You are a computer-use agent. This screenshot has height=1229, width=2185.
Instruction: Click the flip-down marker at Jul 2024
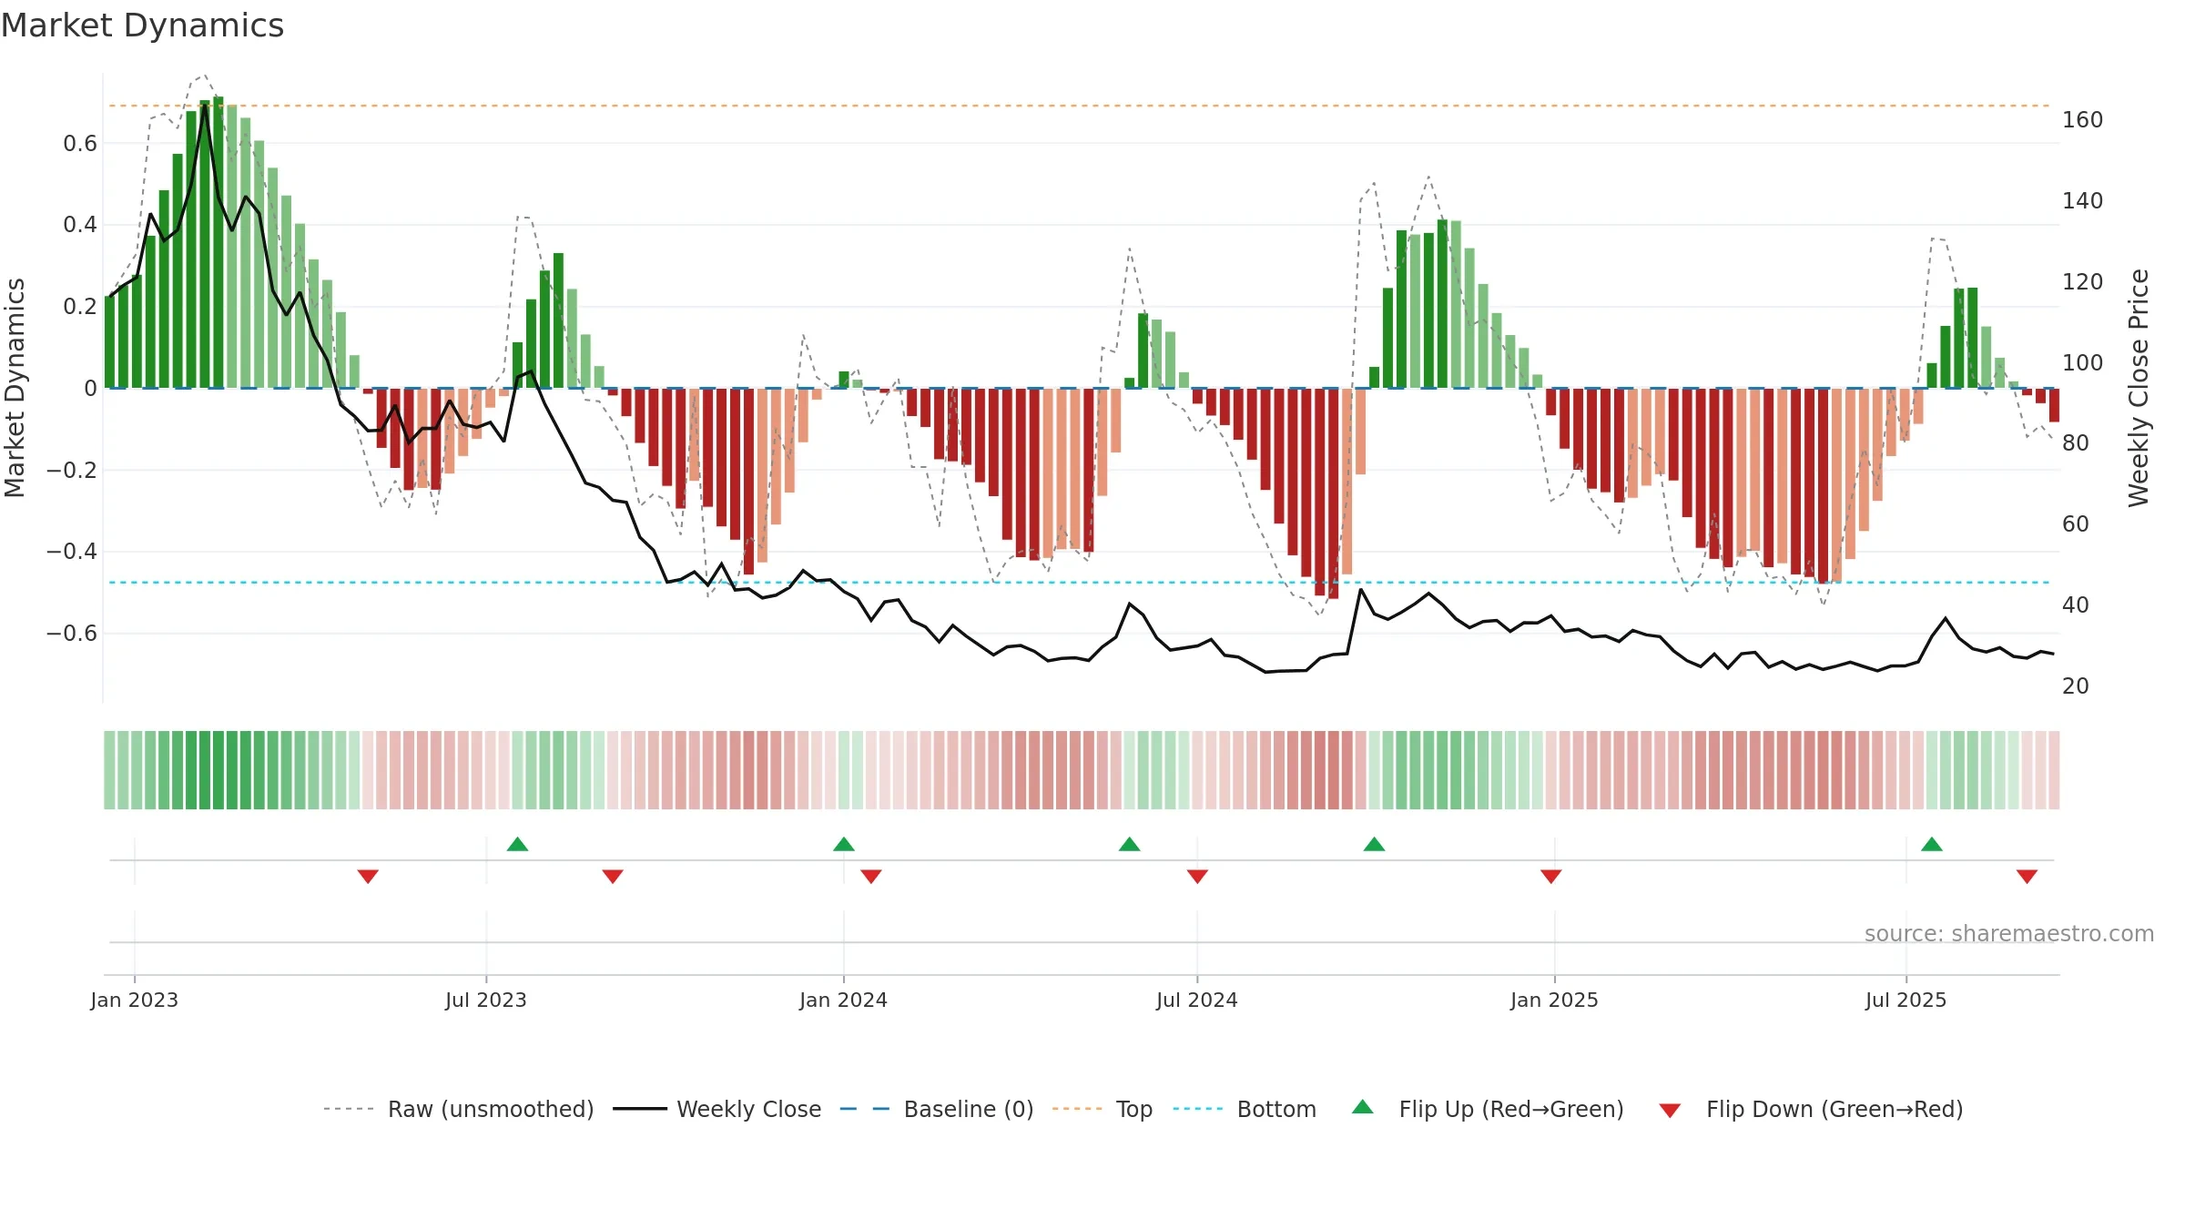(1197, 876)
